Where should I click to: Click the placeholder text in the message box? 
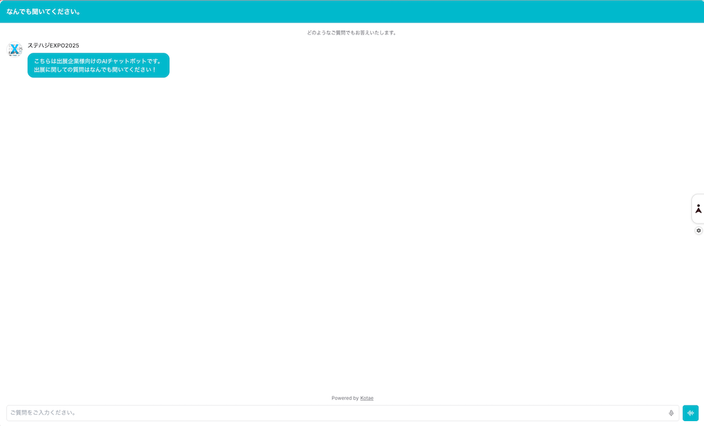point(44,413)
